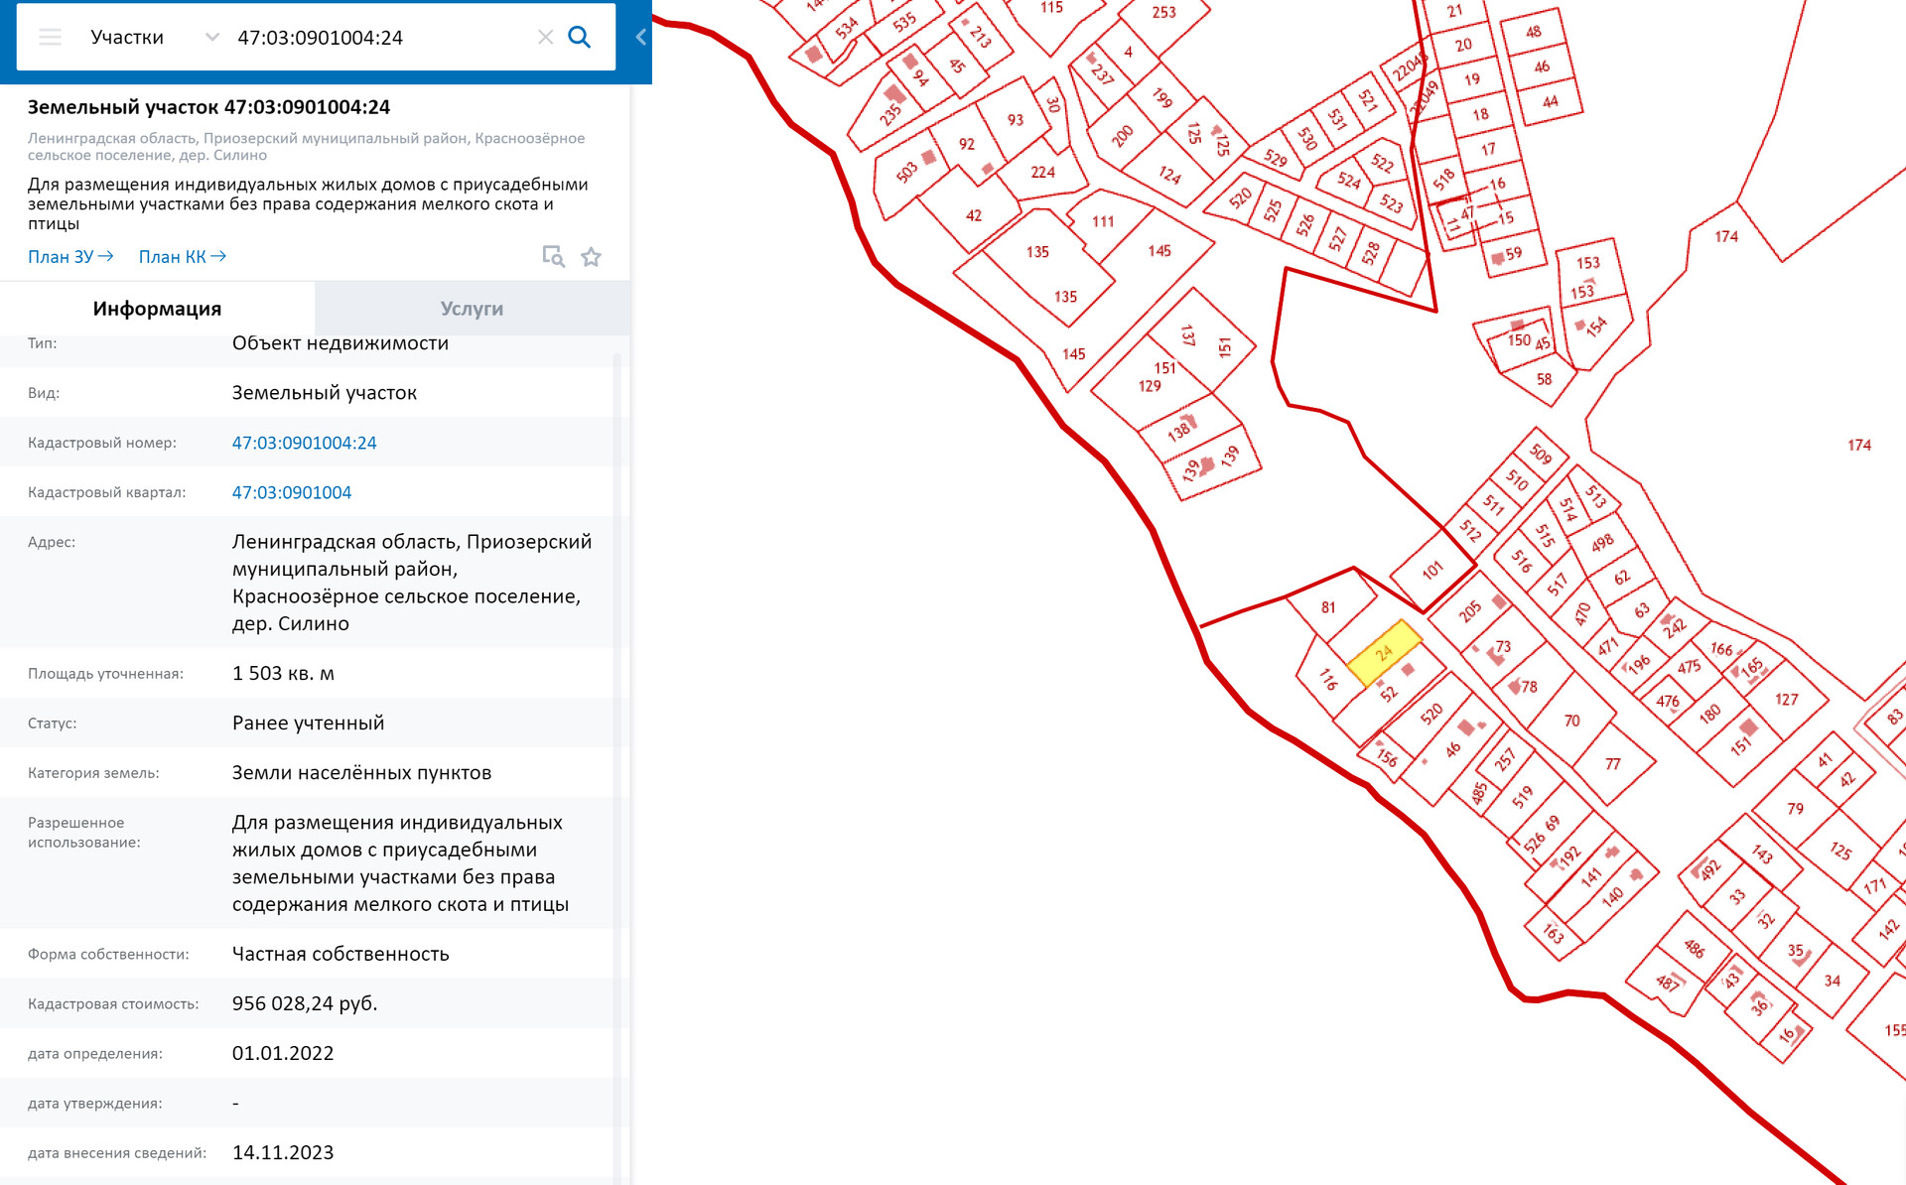Open the План КК arrow link
The height and width of the screenshot is (1185, 1906).
[183, 257]
